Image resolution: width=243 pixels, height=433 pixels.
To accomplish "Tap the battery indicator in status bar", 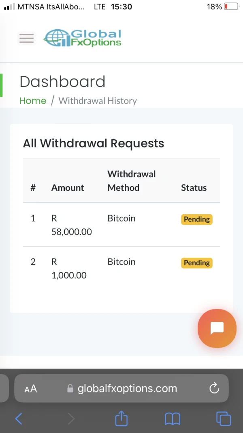I will pos(231,7).
